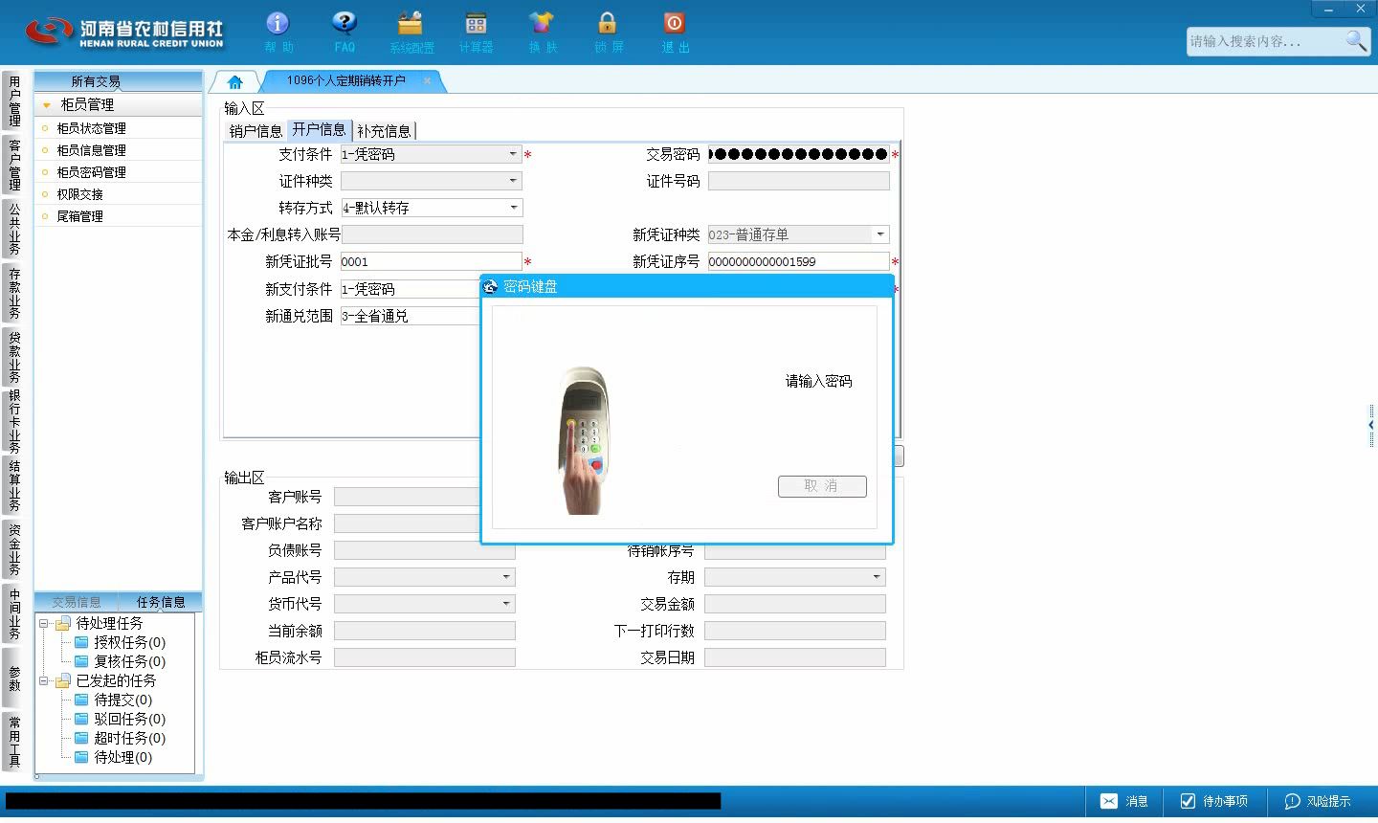
Task: Open 待办事项 in status bar
Action: click(1213, 801)
